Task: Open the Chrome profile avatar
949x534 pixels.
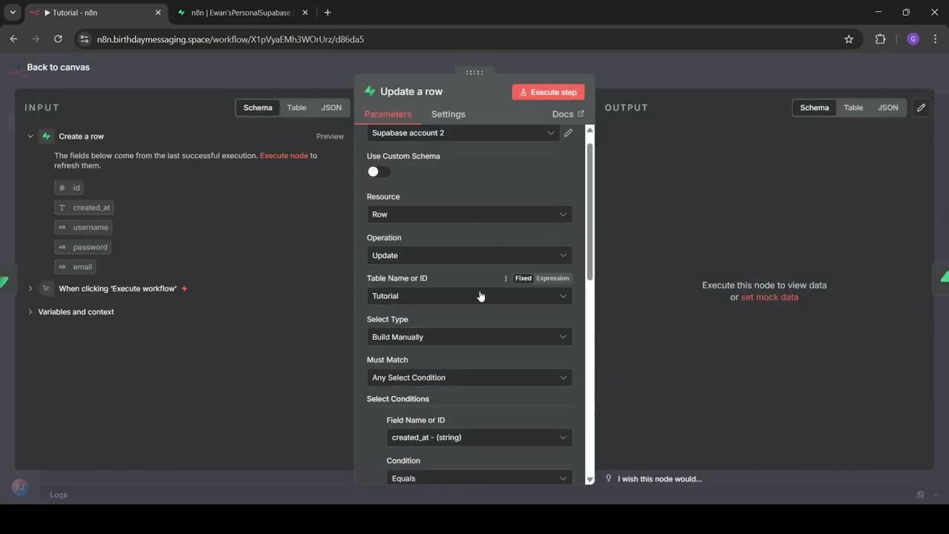Action: [x=913, y=39]
